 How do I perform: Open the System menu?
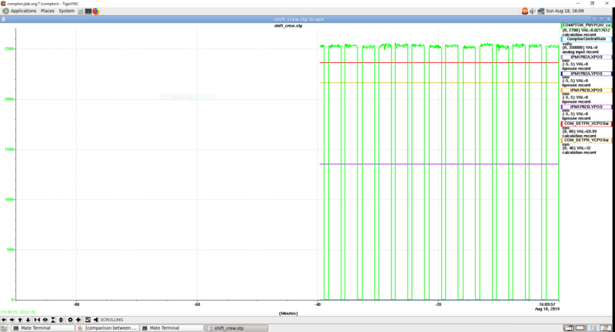(66, 11)
